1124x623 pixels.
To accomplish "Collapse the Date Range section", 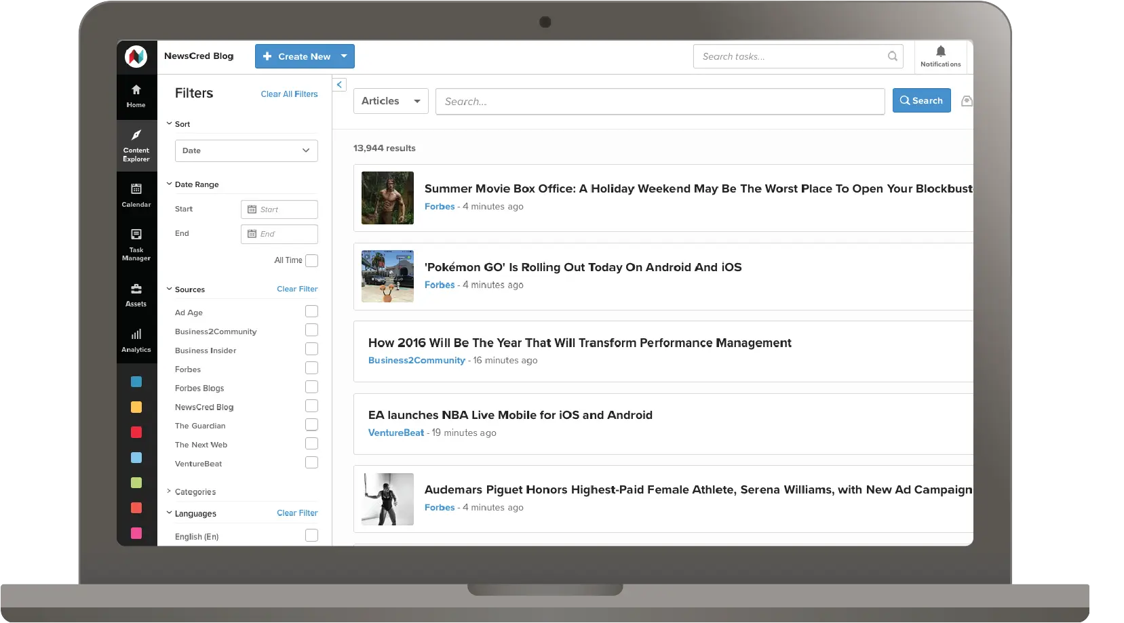I will 169,184.
